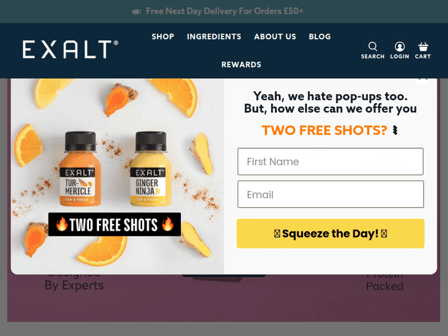
Task: Open the ABOUT US page
Action: point(275,36)
